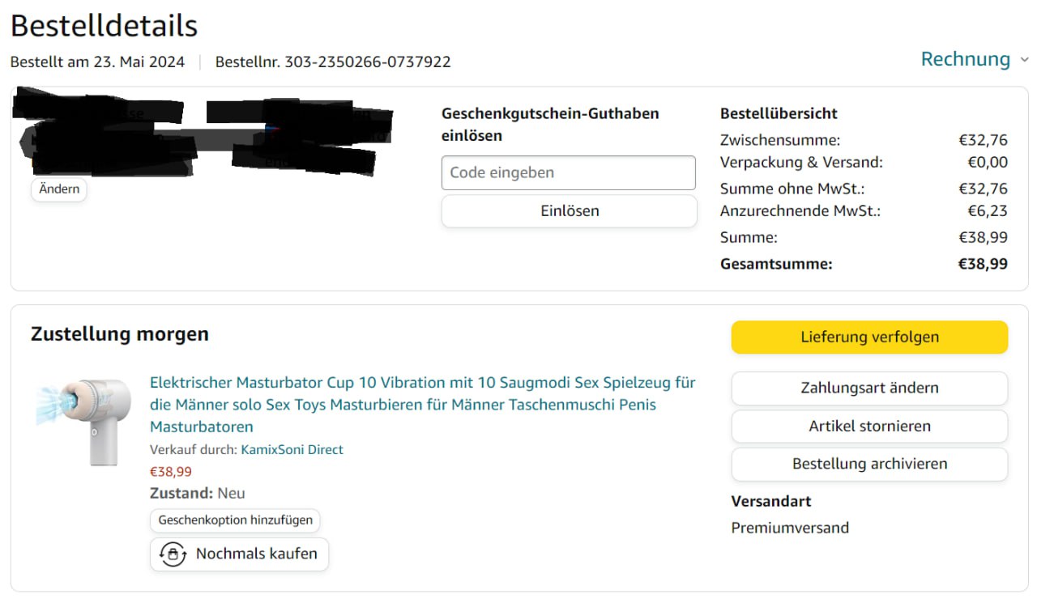Cancel item with Artikel stornieren

pos(869,427)
